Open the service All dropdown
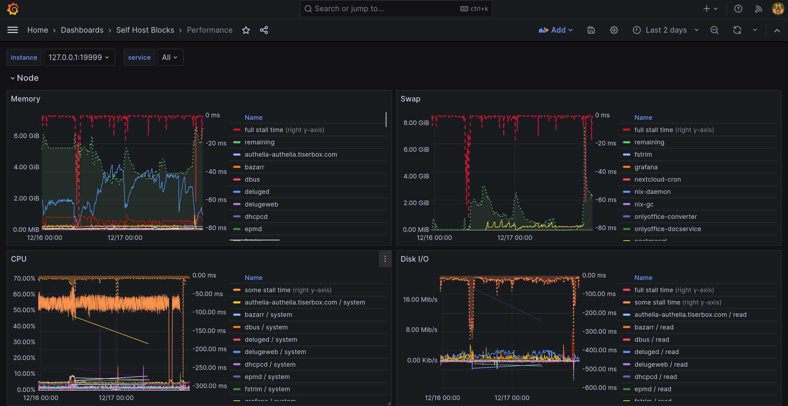The height and width of the screenshot is (406, 788). (170, 57)
